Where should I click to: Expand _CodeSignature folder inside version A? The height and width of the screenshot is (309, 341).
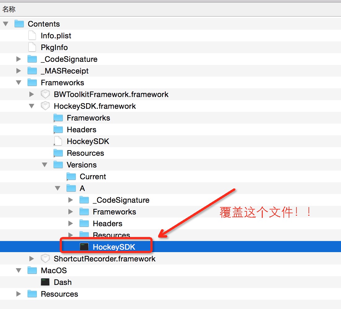[71, 200]
